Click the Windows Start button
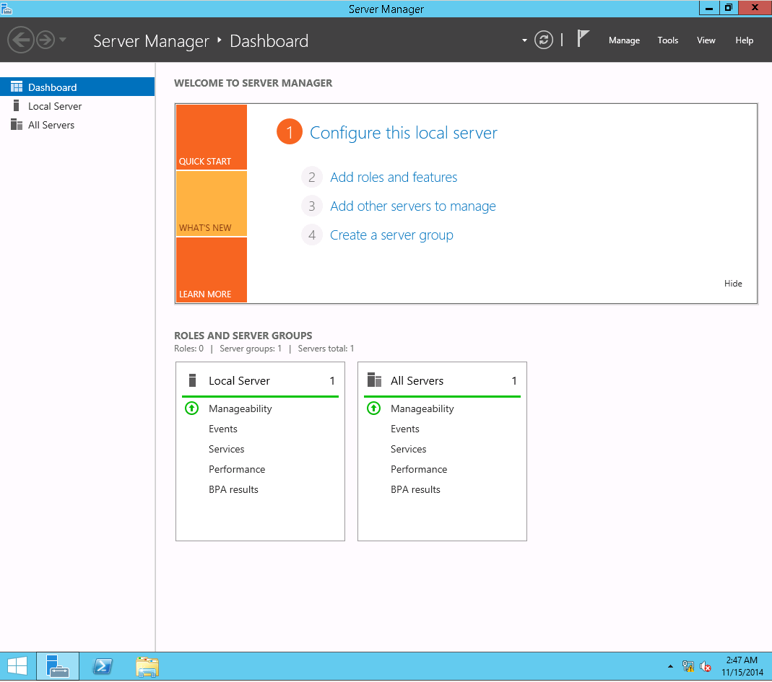 point(17,667)
